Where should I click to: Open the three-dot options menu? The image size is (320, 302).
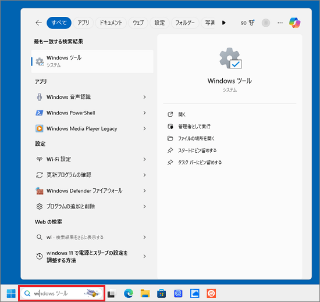tap(280, 23)
